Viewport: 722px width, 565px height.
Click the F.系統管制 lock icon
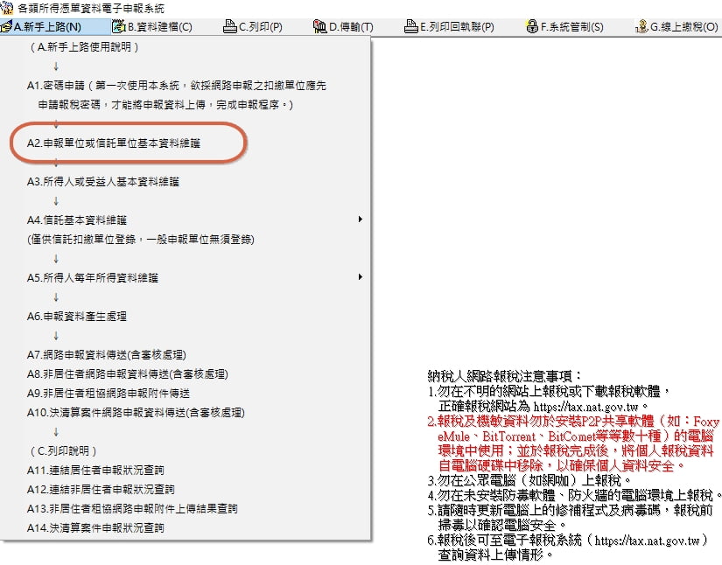pos(532,27)
